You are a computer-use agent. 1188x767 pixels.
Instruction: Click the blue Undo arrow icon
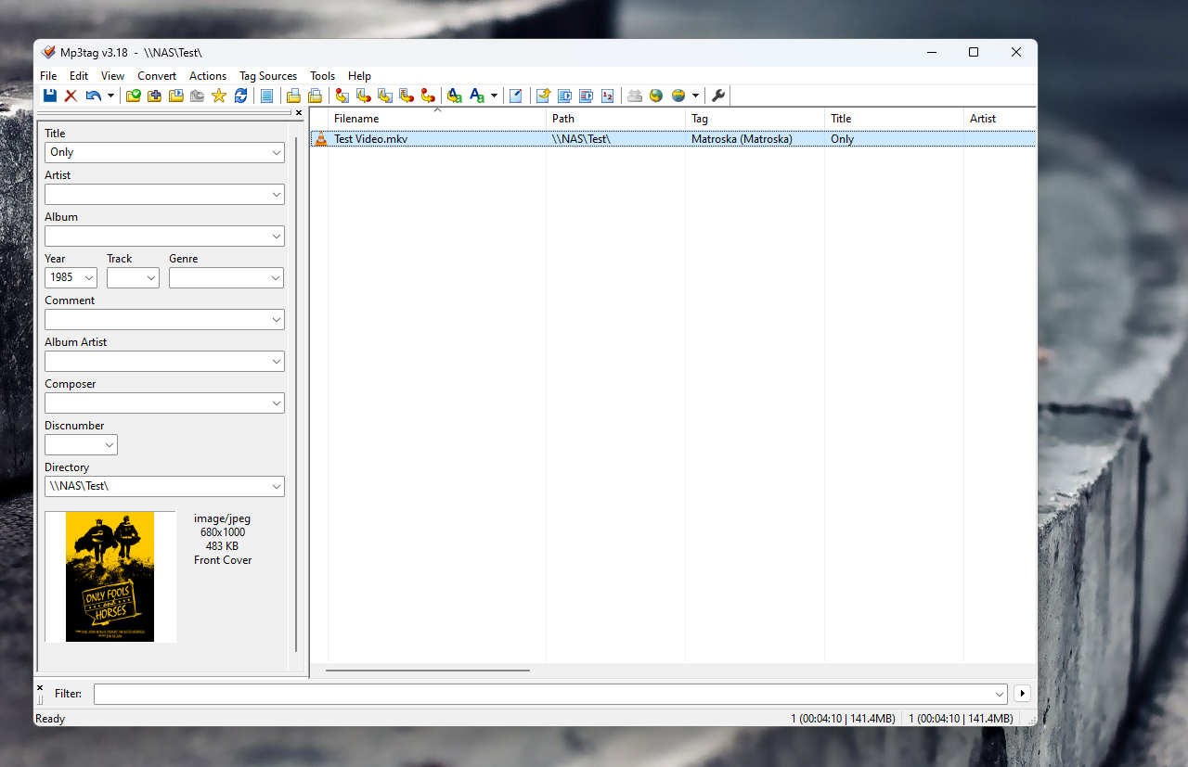coord(93,96)
